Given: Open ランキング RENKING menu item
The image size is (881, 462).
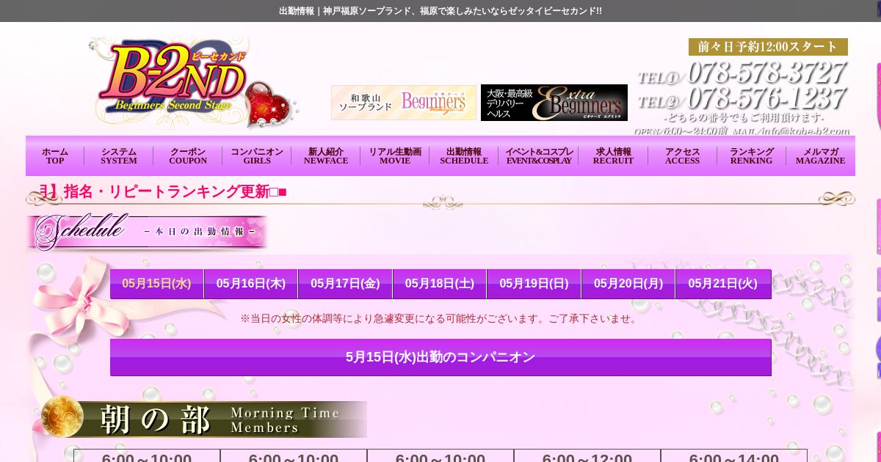Looking at the screenshot, I should [752, 156].
